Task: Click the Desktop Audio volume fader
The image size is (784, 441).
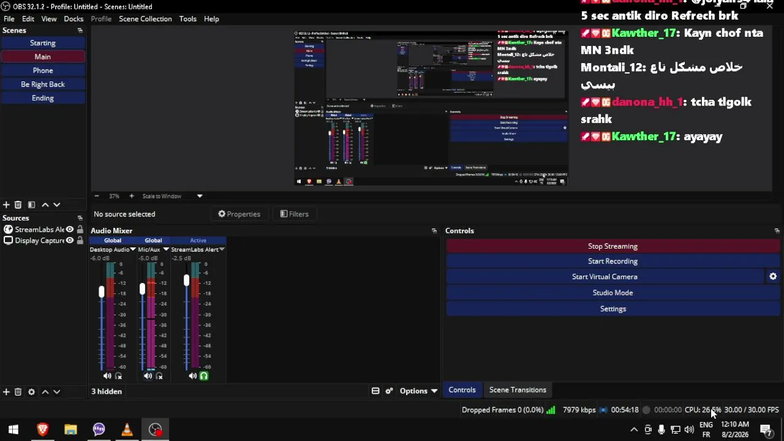Action: click(x=102, y=292)
